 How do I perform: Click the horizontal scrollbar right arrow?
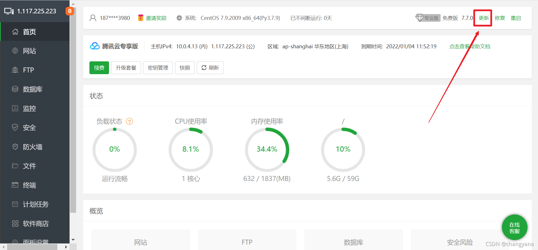click(x=66, y=247)
